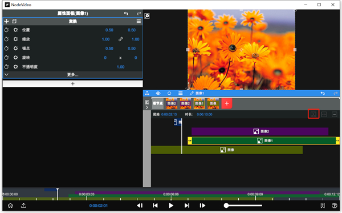342x213 pixels.
Task: Edit the 位置 X value 0.50
Action: tap(109, 30)
